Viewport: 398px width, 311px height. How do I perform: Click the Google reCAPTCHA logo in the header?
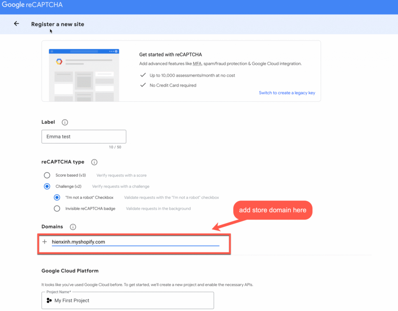point(32,5)
